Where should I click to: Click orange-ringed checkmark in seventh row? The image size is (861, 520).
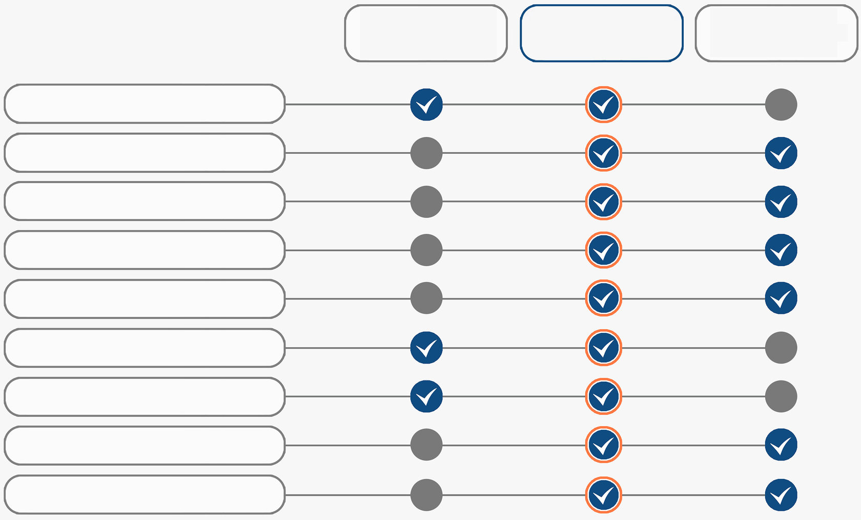(603, 396)
